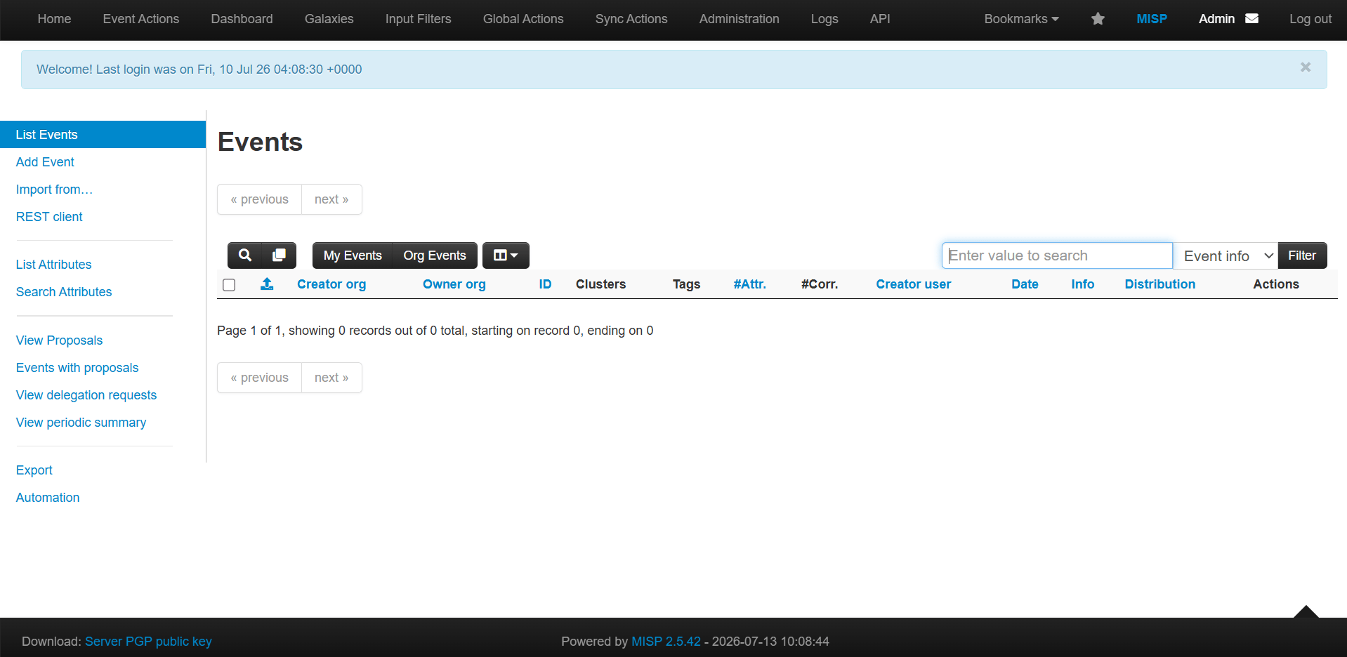This screenshot has height=657, width=1347.
Task: Sort by ID column
Action: [x=545, y=284]
